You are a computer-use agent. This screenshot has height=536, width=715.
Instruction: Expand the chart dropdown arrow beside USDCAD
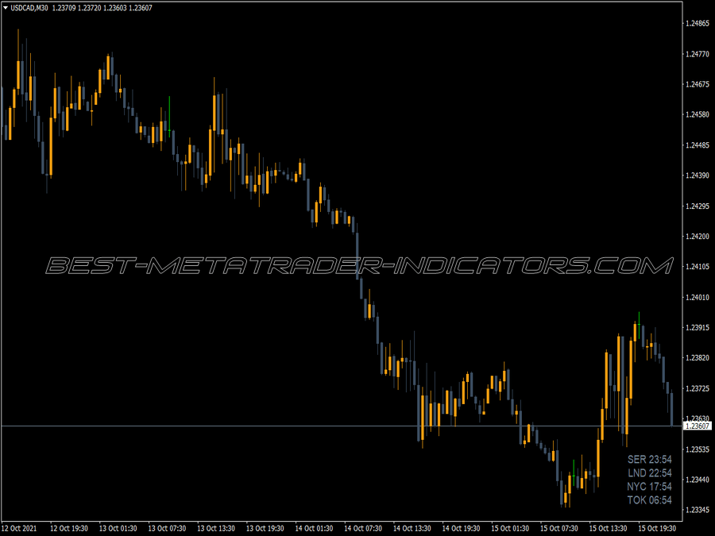6,6
